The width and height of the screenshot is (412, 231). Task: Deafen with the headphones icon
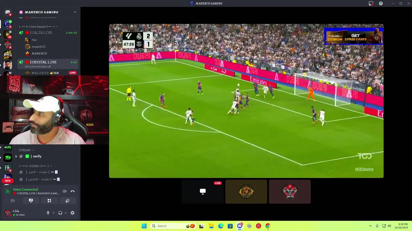(x=60, y=213)
